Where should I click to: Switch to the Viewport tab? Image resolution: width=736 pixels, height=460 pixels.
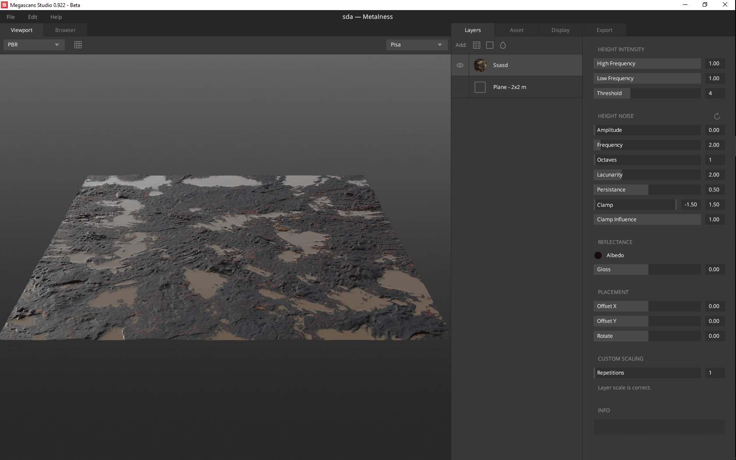tap(22, 30)
